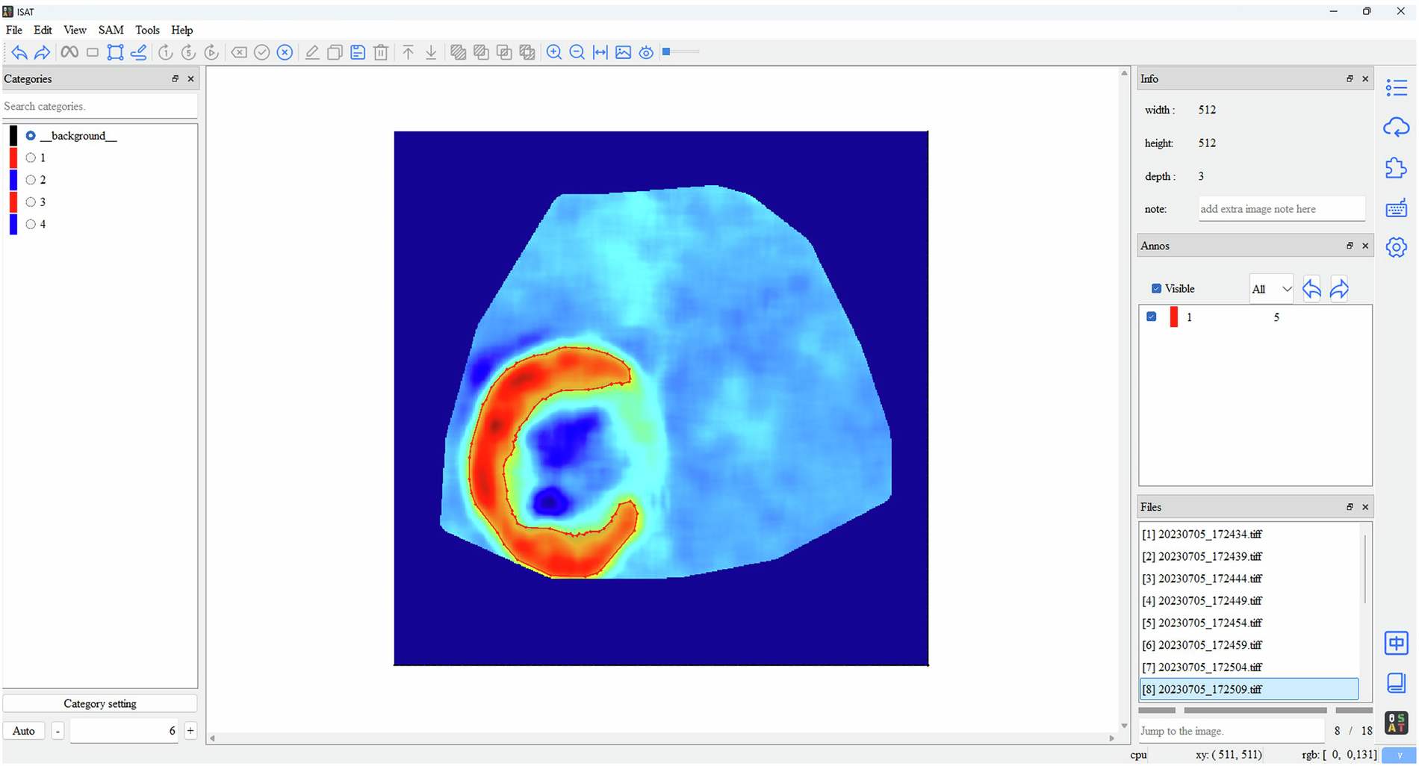This screenshot has height=766, width=1419.
Task: Float the Files panel via its dock toggle
Action: (x=1350, y=507)
